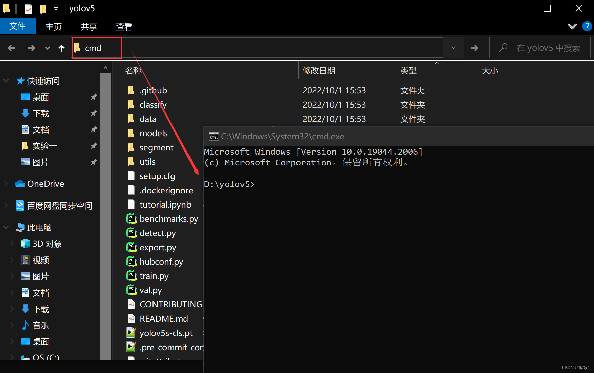
Task: Select the detect.py file icon
Action: point(131,233)
